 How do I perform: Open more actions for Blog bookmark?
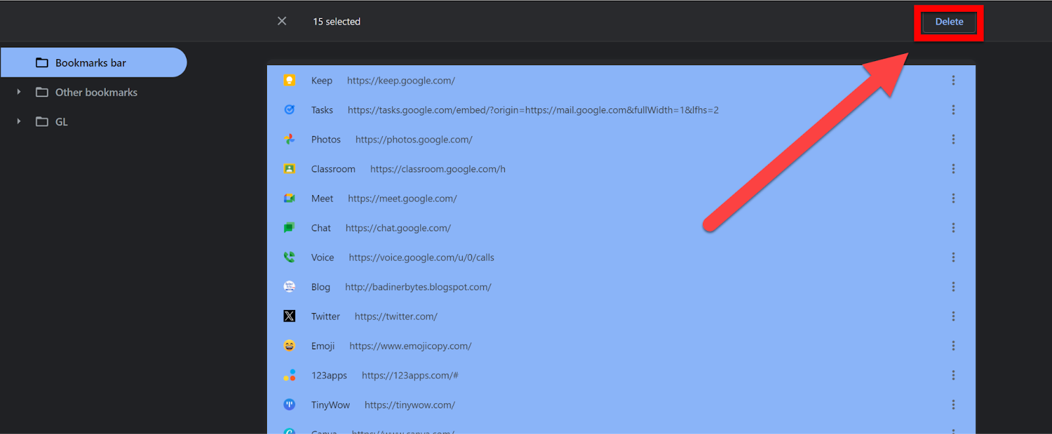click(x=953, y=287)
